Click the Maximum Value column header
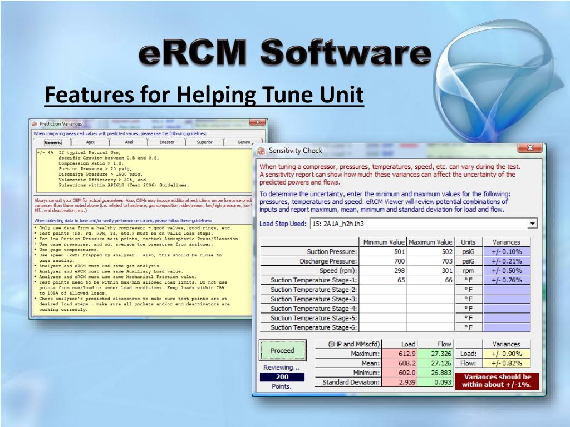Viewport: 570px width, 427px height. (x=430, y=242)
